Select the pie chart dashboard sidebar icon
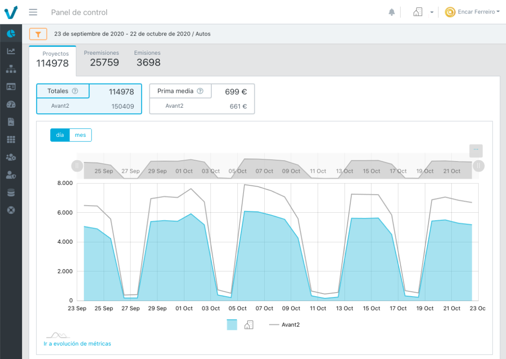 [x=11, y=34]
